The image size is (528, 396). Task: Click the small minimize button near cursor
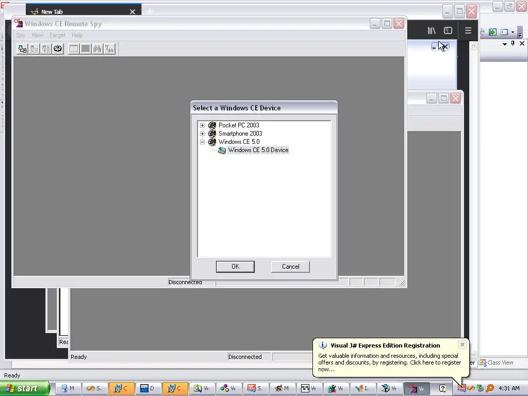(x=434, y=47)
